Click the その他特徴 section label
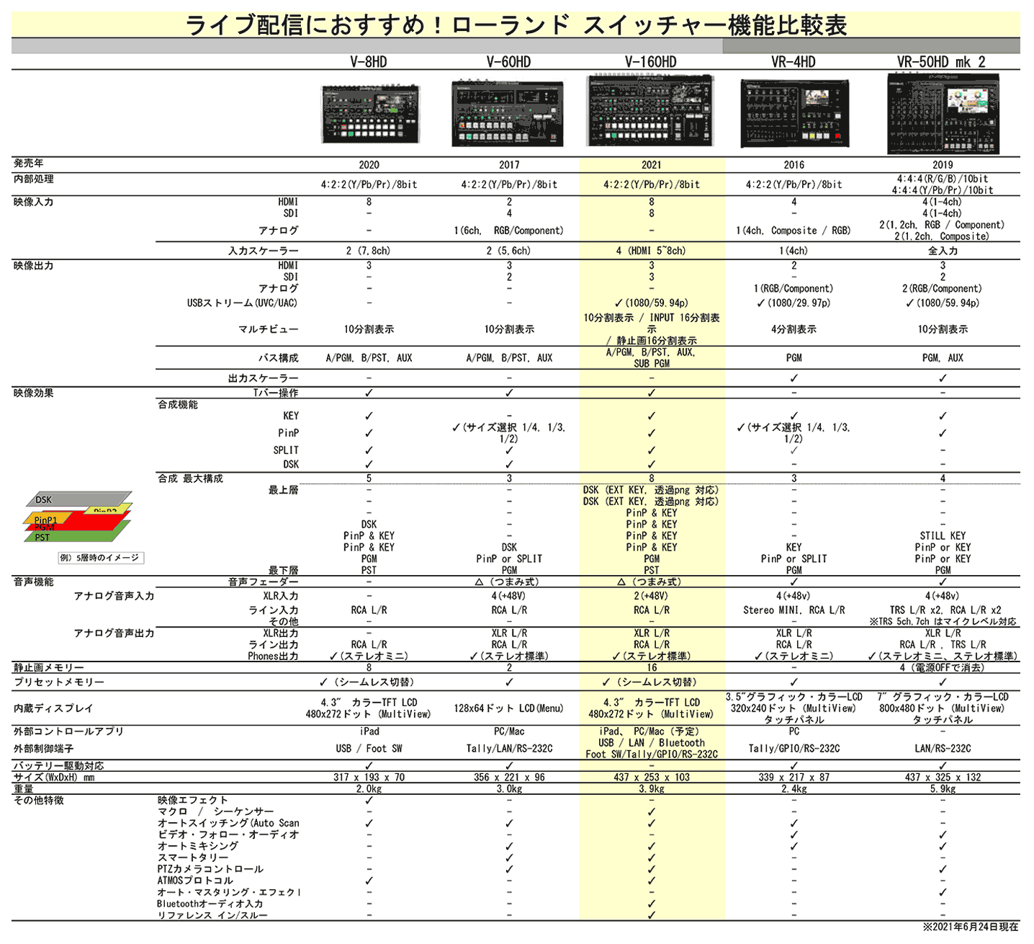 [39, 801]
